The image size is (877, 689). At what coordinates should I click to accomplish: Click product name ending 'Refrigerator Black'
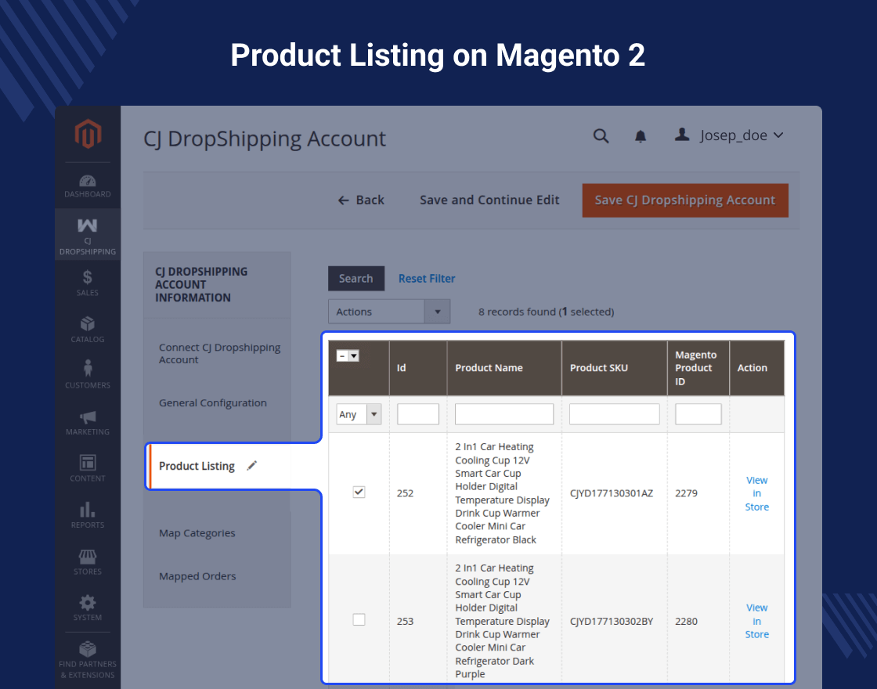click(x=502, y=493)
